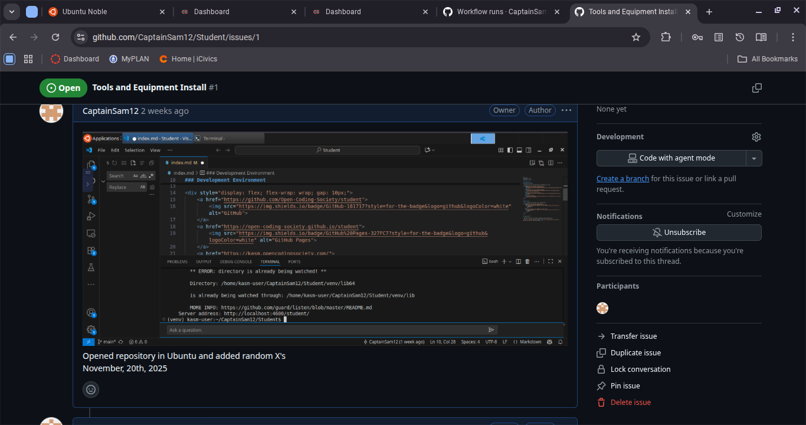Image resolution: width=806 pixels, height=425 pixels.
Task: Open the comment's three-dot options menu
Action: (x=566, y=110)
